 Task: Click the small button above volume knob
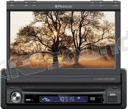tap(12, 88)
